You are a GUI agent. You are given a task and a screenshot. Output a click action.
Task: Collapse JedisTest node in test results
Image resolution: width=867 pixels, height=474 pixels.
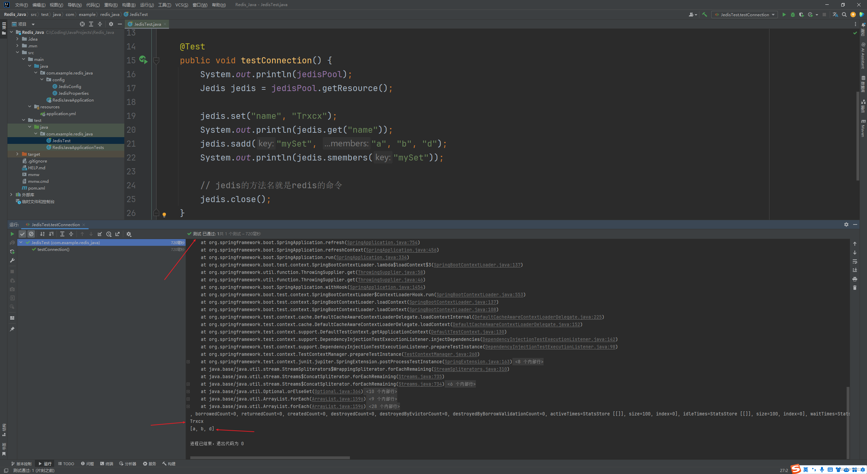coord(21,243)
